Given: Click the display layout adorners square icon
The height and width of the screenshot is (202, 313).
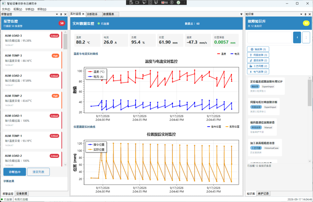Looking at the screenshot, I should pyautogui.click(x=150, y=3).
